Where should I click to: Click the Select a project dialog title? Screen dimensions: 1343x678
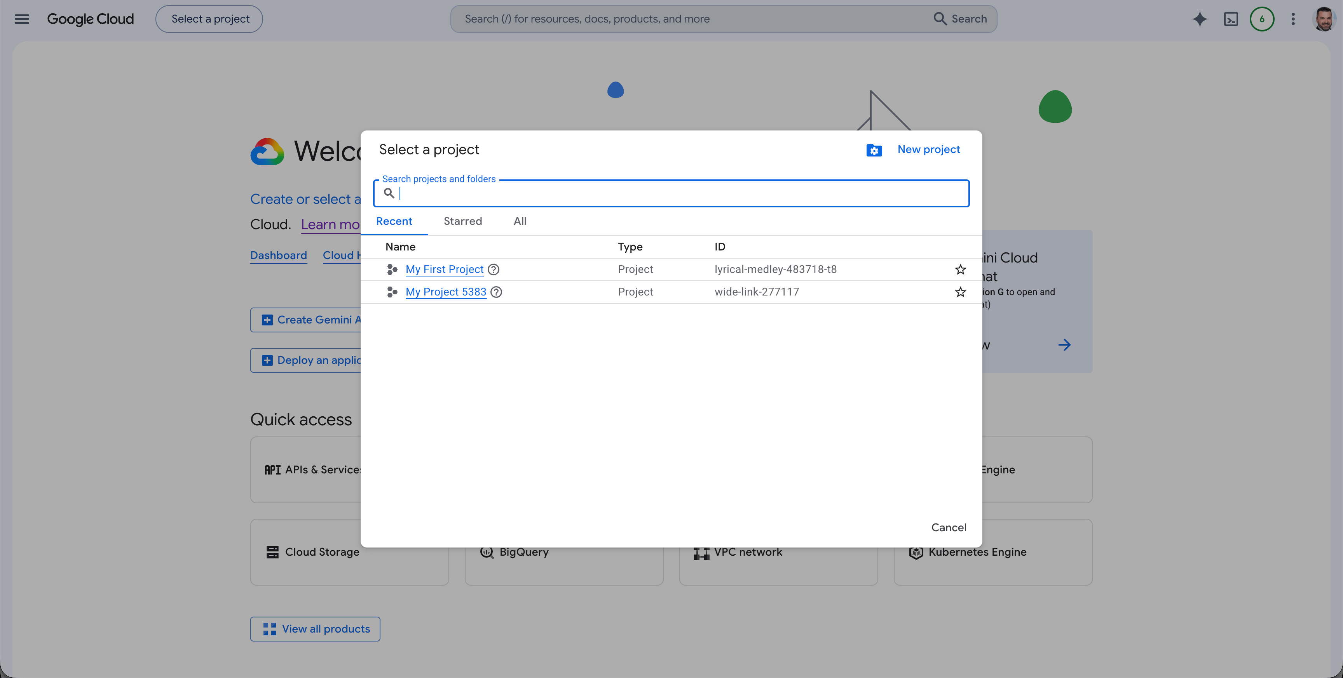click(x=429, y=150)
